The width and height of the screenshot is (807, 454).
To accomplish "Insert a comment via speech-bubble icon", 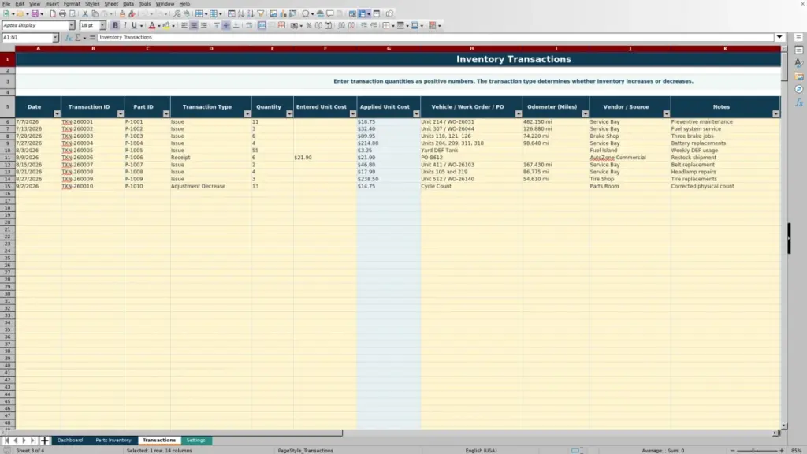I will point(330,13).
